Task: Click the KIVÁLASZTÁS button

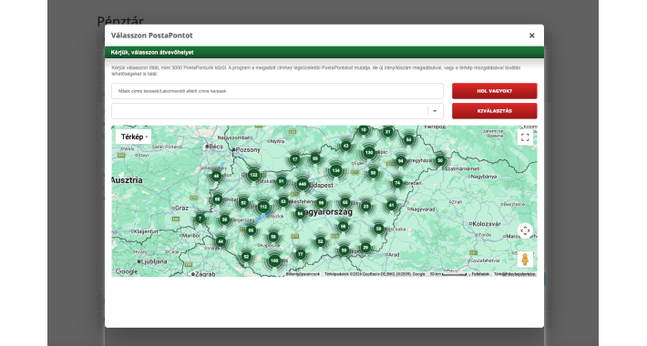Action: 494,111
